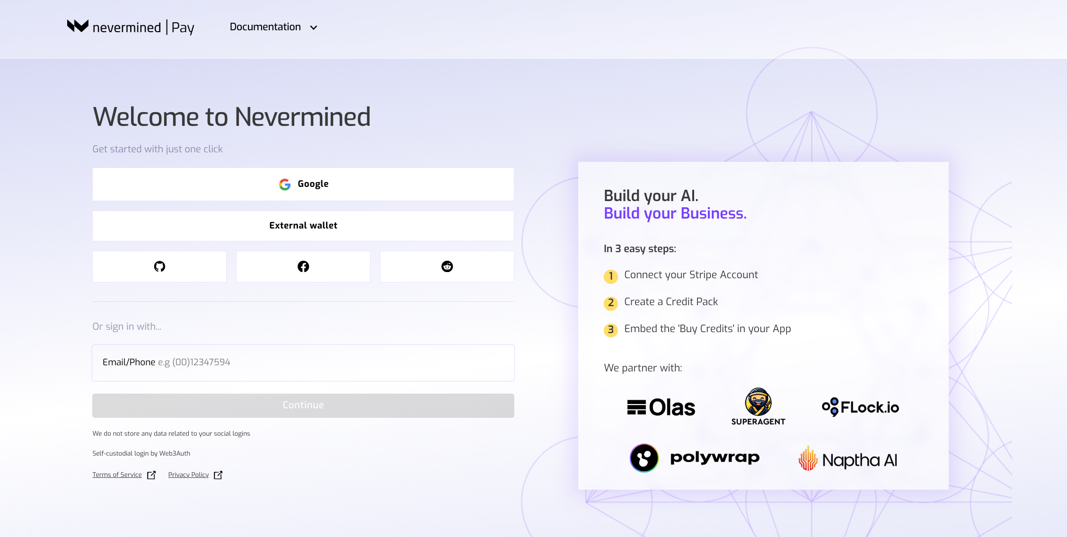Click the polywrap partner logo
Image resolution: width=1067 pixels, height=537 pixels.
click(695, 458)
